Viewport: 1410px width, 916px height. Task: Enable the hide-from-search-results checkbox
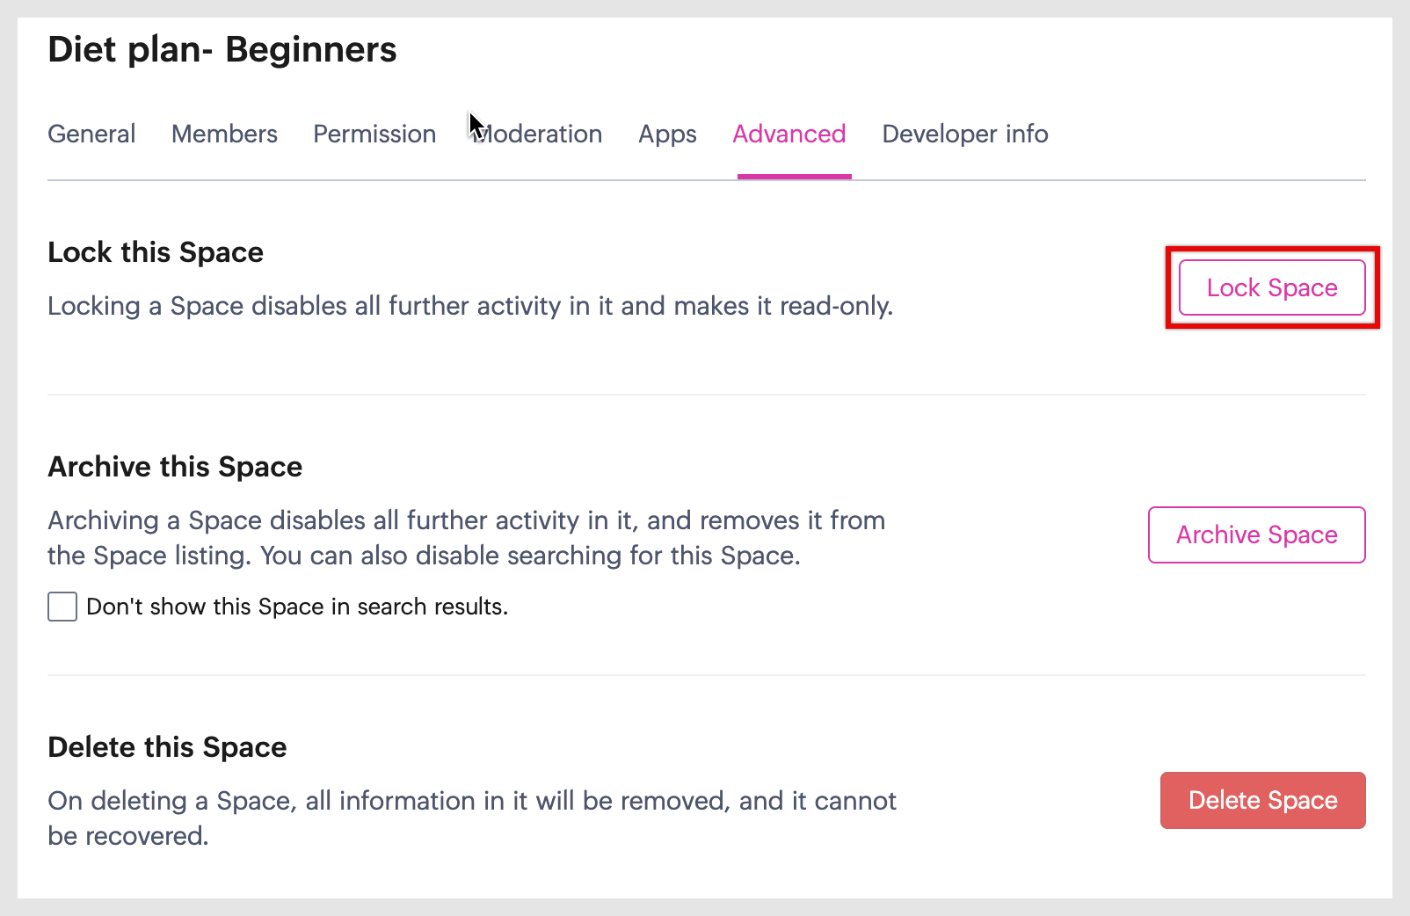click(62, 607)
